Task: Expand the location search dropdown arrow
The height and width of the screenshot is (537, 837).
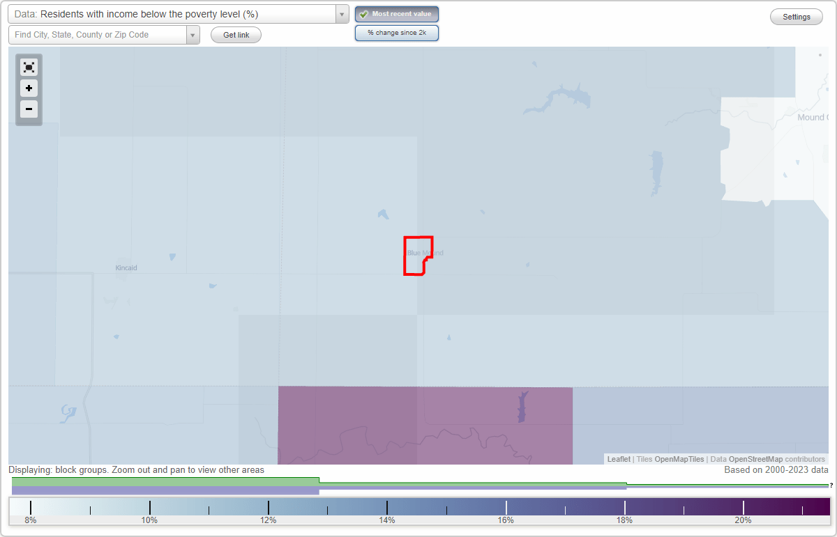Action: tap(193, 34)
